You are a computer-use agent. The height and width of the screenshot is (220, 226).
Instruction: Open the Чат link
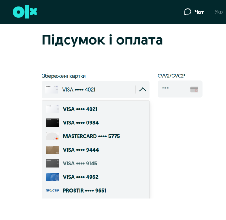(x=199, y=12)
